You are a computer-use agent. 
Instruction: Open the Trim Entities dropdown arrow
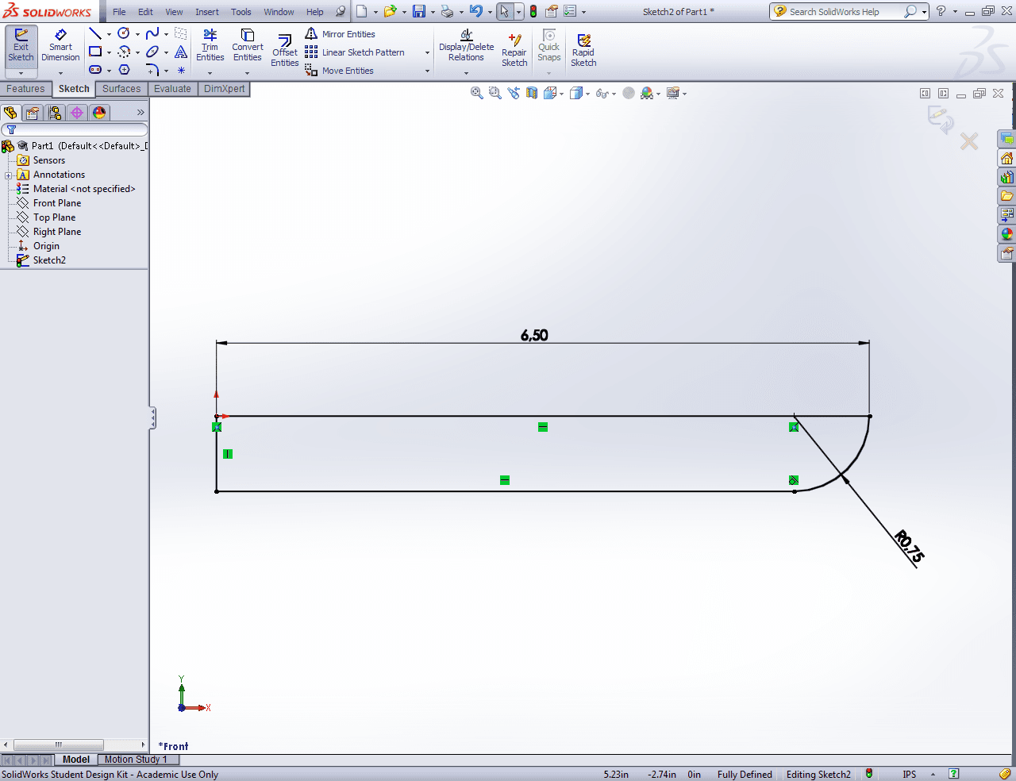click(210, 73)
